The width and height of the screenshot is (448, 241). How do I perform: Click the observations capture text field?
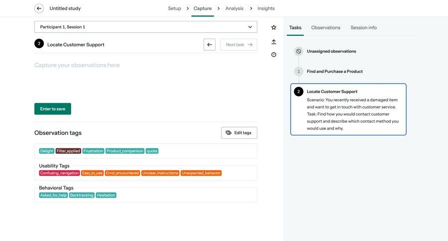(x=145, y=75)
